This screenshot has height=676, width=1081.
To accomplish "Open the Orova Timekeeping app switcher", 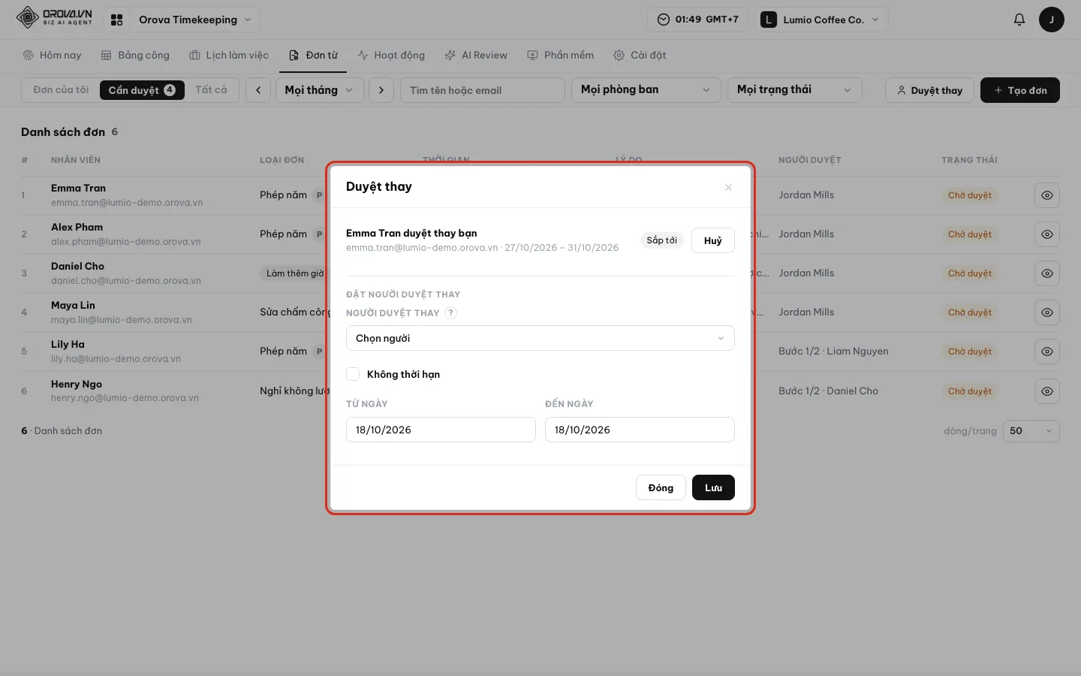I will [194, 20].
